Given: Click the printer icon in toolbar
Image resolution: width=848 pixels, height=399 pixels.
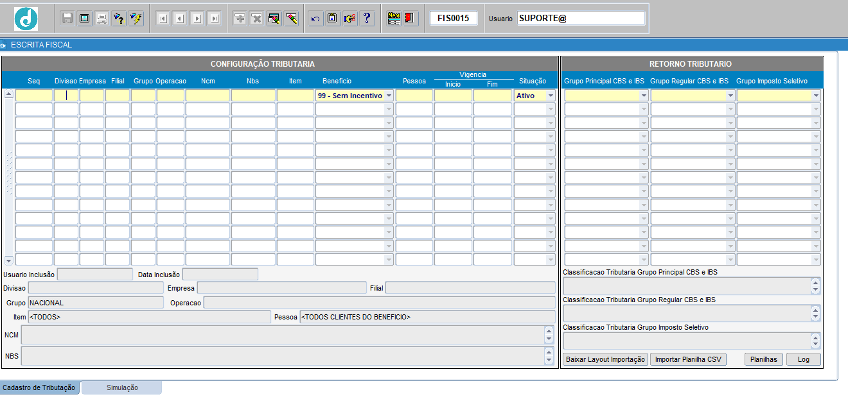Looking at the screenshot, I should (x=102, y=19).
